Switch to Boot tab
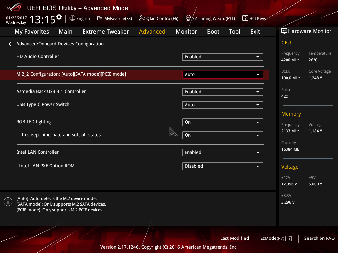The image size is (338, 253). click(x=213, y=32)
